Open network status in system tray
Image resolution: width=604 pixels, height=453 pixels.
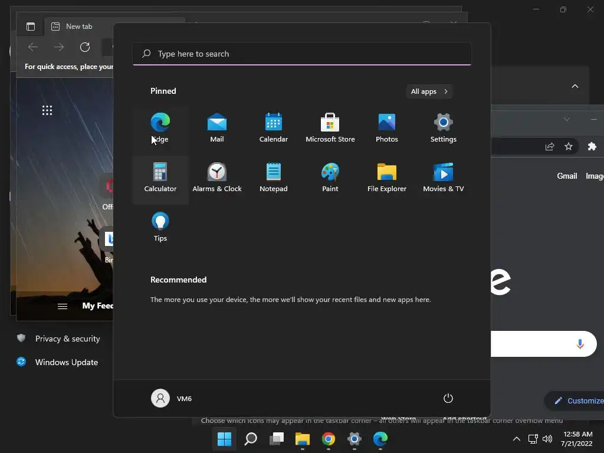(533, 439)
